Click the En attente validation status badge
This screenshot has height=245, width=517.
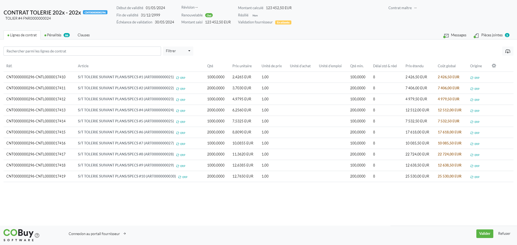pos(283,23)
